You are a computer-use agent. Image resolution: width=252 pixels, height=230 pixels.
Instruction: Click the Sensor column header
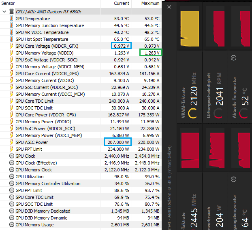coord(8,3)
